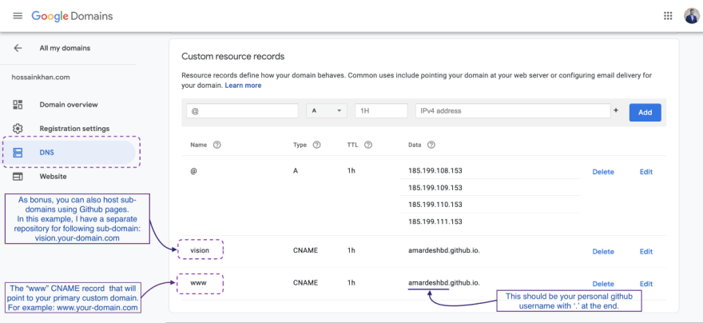703x323 pixels.
Task: Go back using the arrow icon
Action: click(x=18, y=48)
